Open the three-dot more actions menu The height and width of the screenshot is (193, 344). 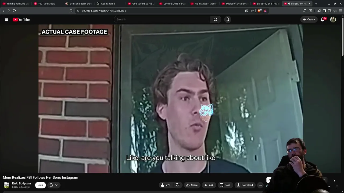pyautogui.click(x=260, y=185)
